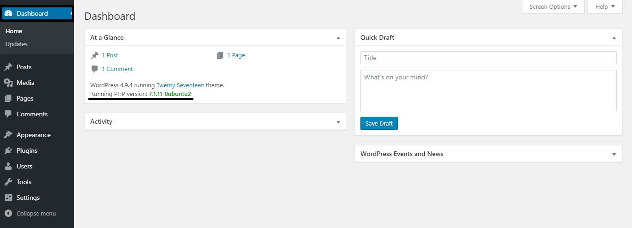Click the Dashboard gauge icon
Screen dimensions: 632x228
pos(8,13)
